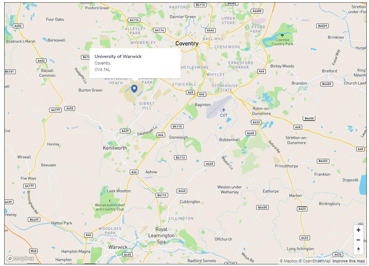
Task: Click the Coombe Country Park tree icon
Action: pos(282,35)
